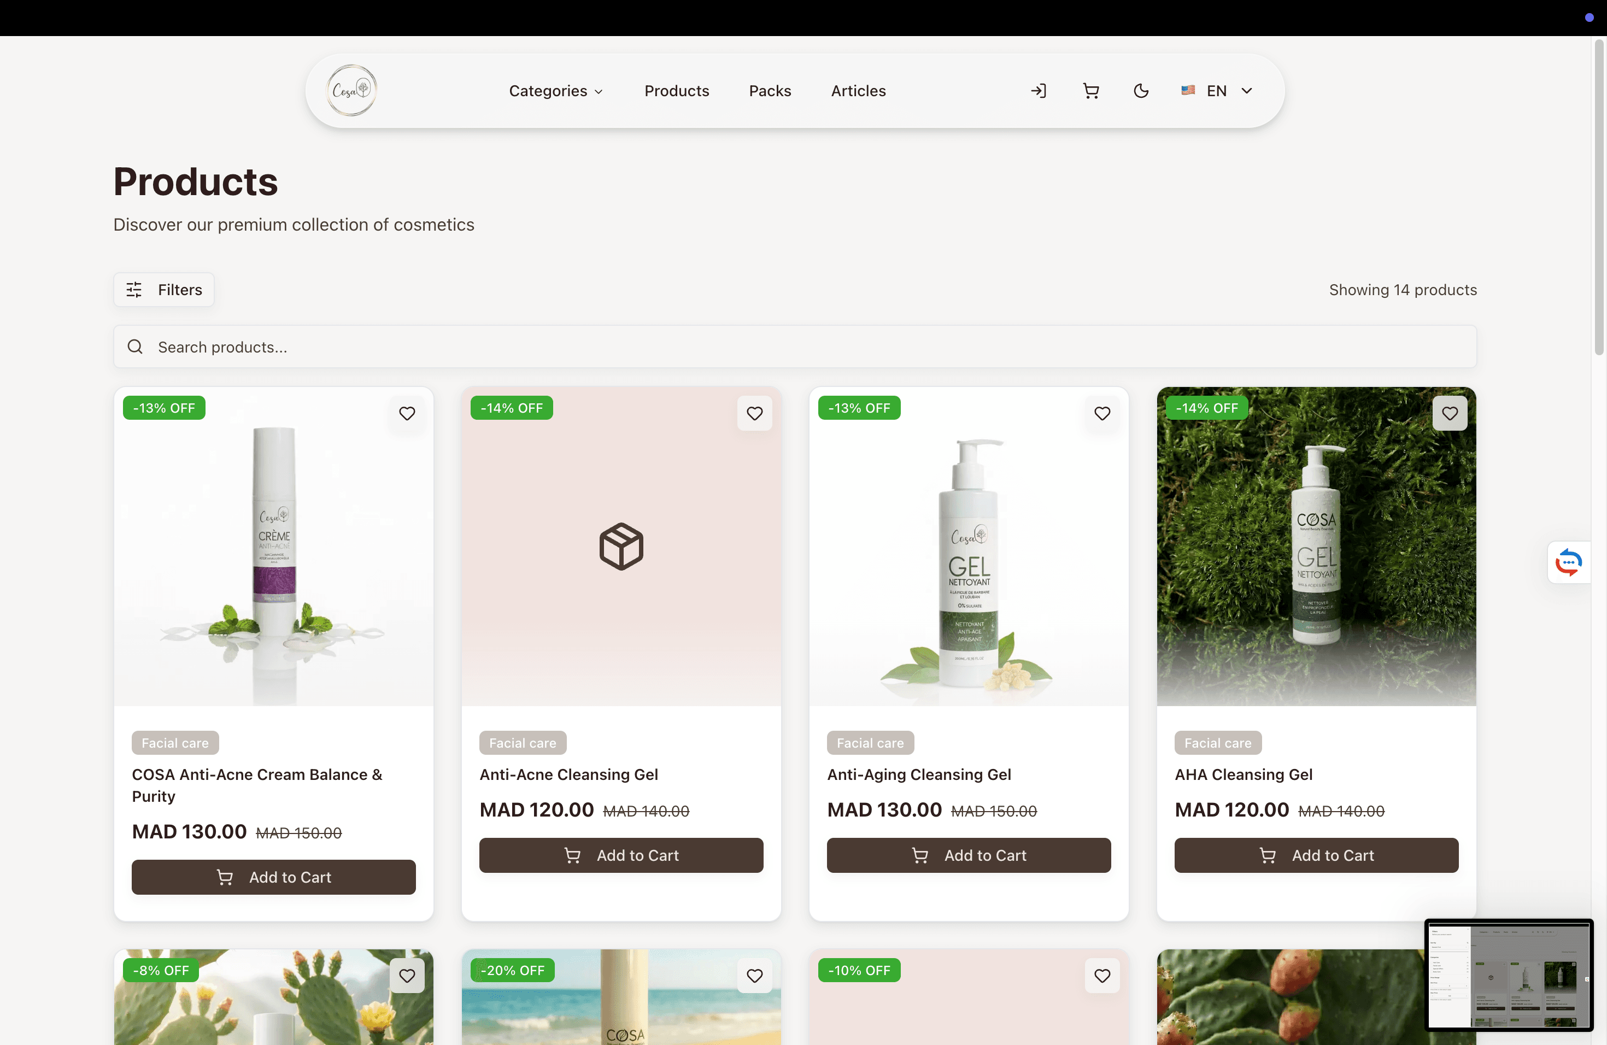Favorite the AHA Cleansing Gel
This screenshot has width=1607, height=1045.
(1450, 413)
